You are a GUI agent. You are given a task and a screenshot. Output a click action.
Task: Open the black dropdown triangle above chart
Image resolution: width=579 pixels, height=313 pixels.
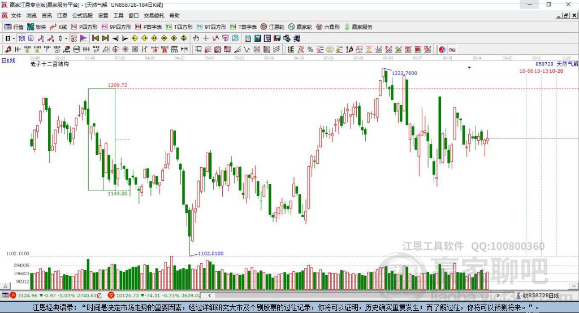coord(469,68)
